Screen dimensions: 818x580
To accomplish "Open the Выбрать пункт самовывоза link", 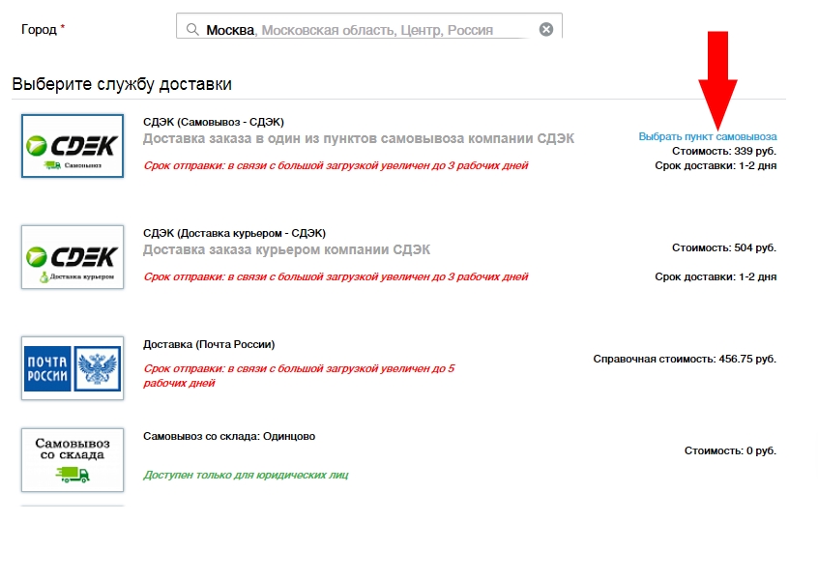I will (708, 136).
